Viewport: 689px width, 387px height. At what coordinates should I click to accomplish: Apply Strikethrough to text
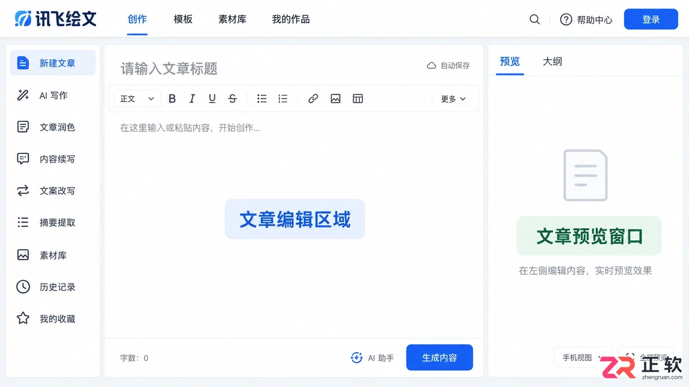[233, 99]
